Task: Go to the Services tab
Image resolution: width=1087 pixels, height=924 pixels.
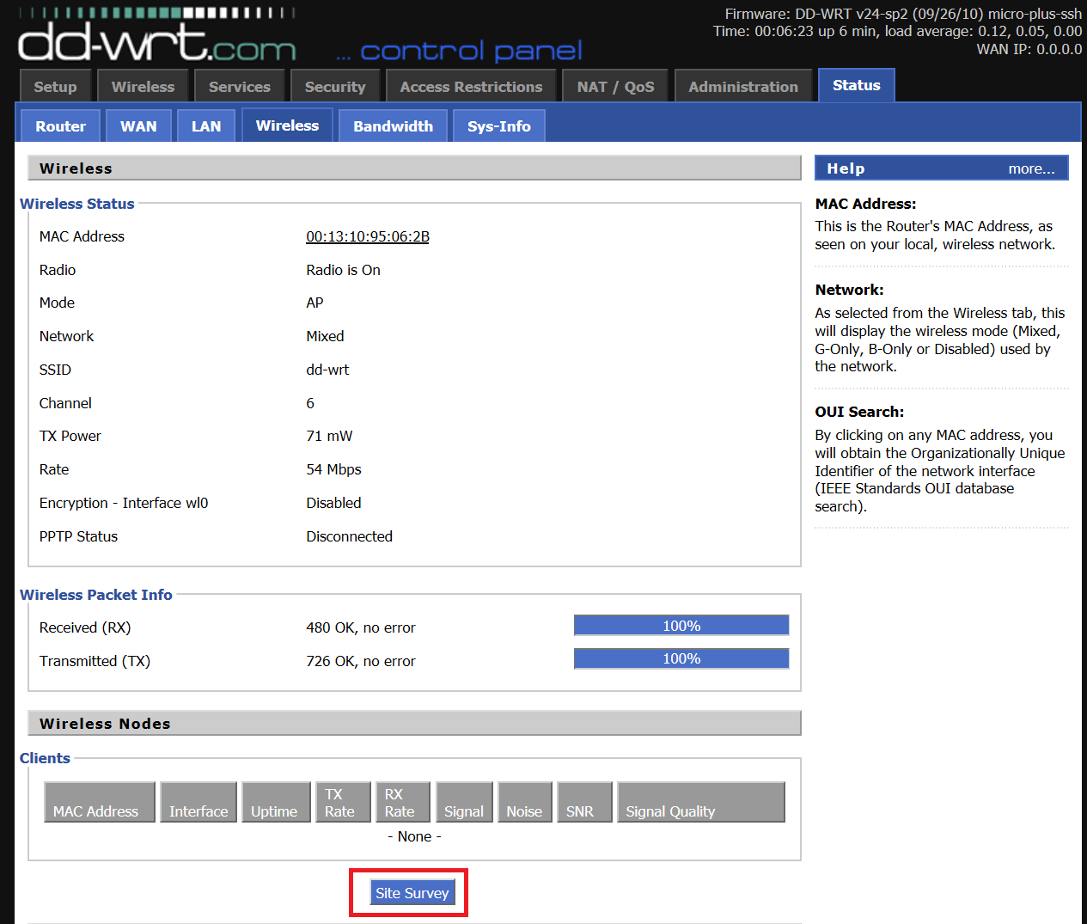Action: pos(240,85)
